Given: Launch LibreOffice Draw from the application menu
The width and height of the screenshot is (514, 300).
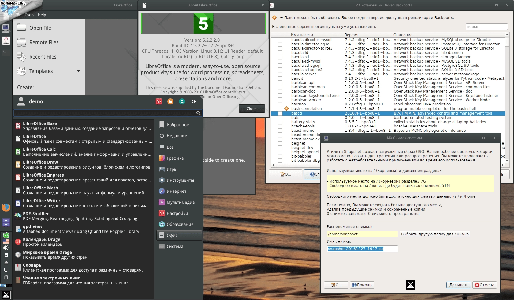Looking at the screenshot, I should pos(83,165).
